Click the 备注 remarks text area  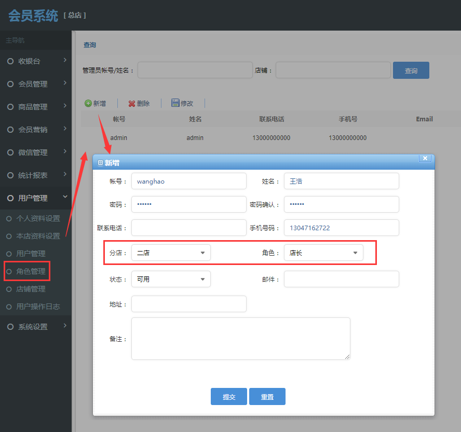(x=240, y=339)
